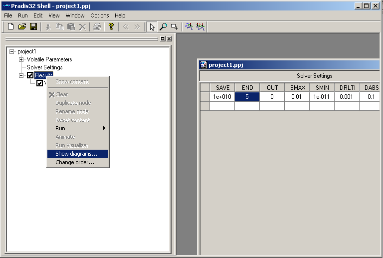This screenshot has width=383, height=258.
Task: Click the SMAX cell containing 0.01
Action: 297,97
